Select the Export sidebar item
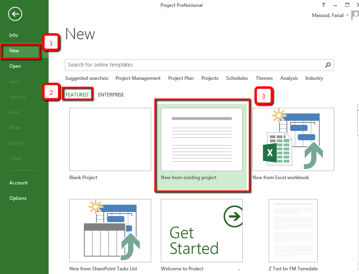 (16, 143)
